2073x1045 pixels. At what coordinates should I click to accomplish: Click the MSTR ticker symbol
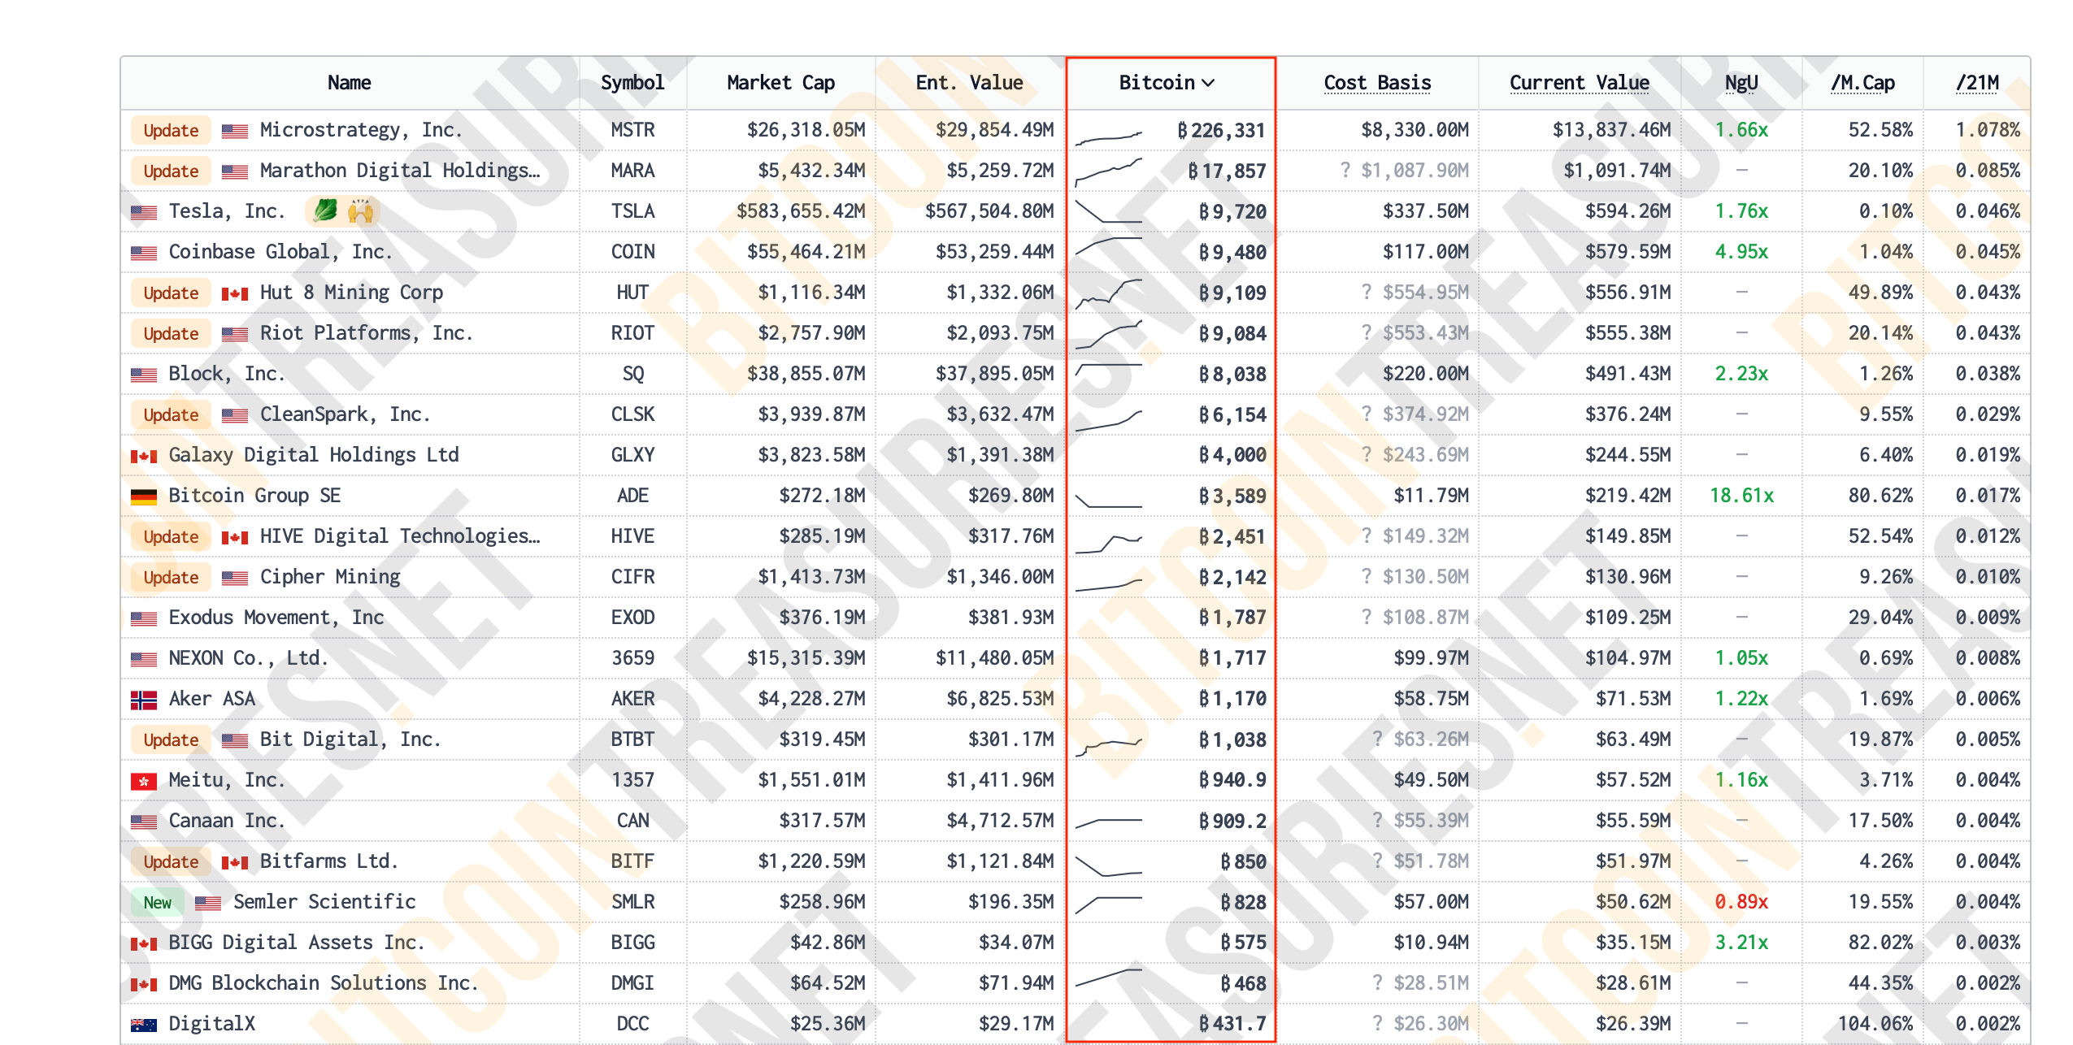coord(632,130)
